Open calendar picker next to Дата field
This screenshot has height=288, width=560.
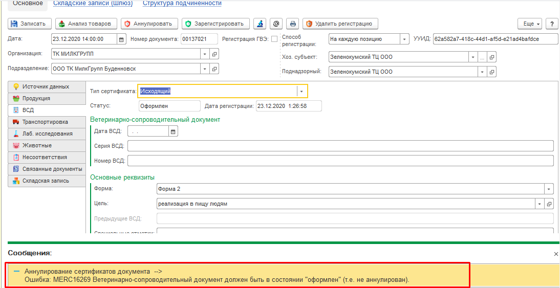121,39
